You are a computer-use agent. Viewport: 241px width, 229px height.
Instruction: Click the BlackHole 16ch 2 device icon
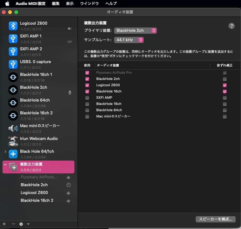[x=13, y=116]
